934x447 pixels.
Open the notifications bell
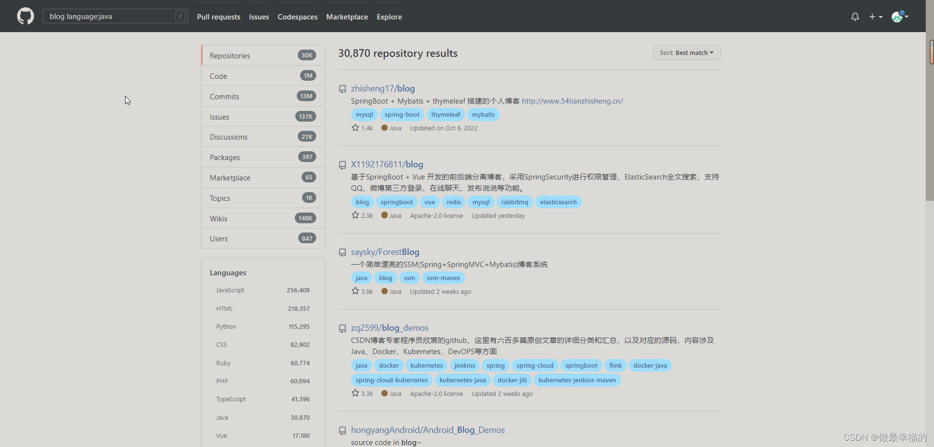click(855, 17)
